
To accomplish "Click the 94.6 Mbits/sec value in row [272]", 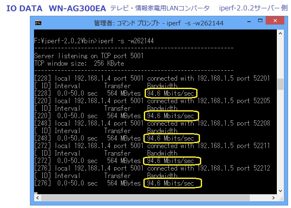I will 170,161.
